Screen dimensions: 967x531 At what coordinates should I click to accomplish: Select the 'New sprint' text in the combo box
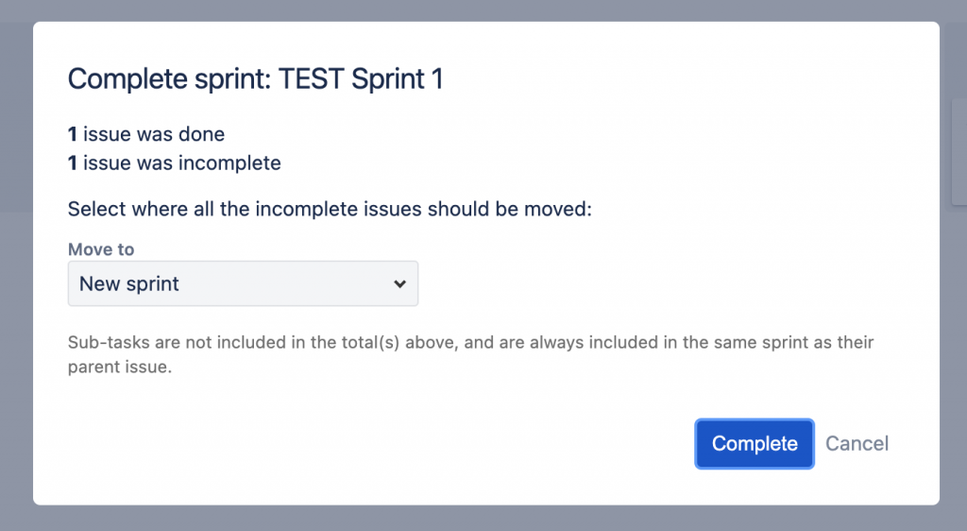pyautogui.click(x=129, y=283)
